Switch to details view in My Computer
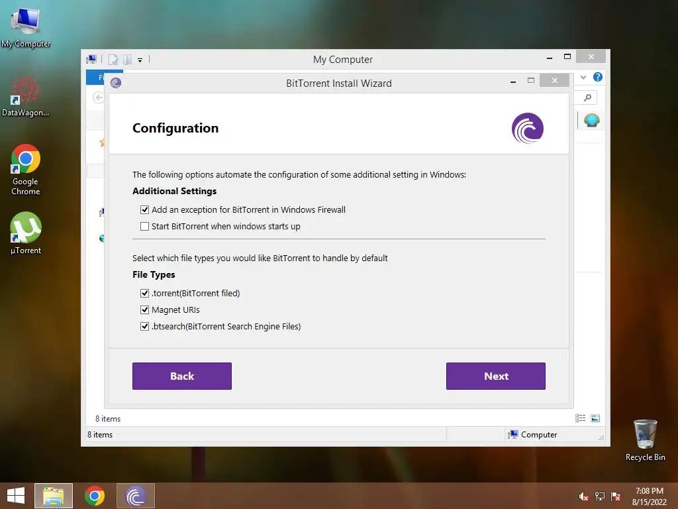The width and height of the screenshot is (678, 509). (x=580, y=418)
